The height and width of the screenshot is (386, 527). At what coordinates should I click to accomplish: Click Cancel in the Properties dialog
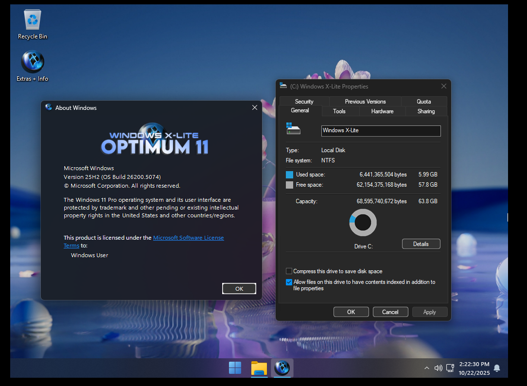[x=390, y=312]
